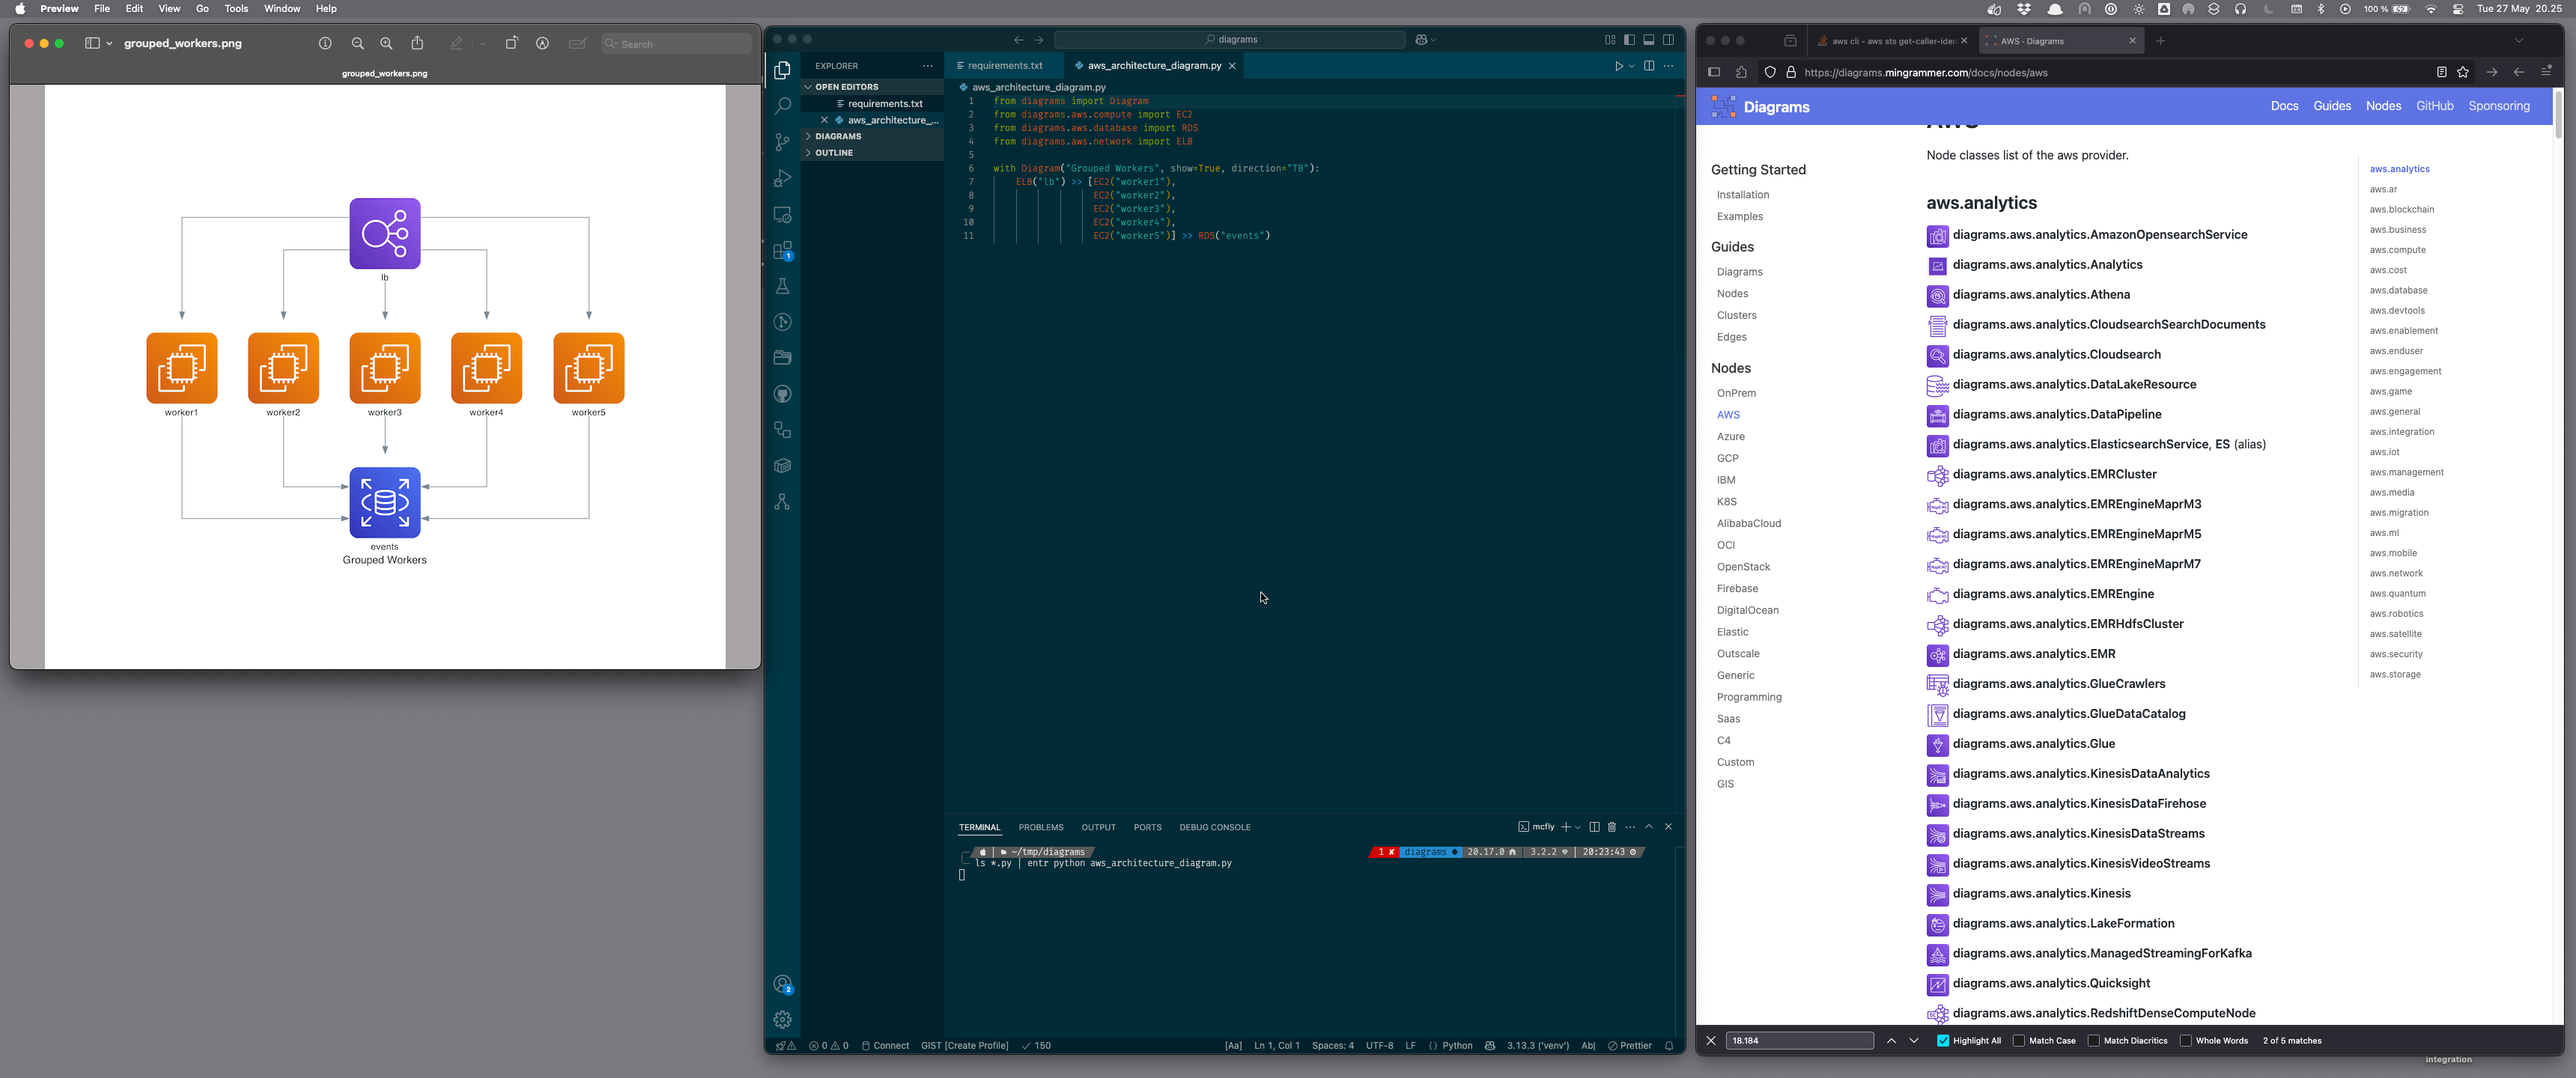
Task: Toggle VS Code secondary side bar
Action: (x=1668, y=40)
